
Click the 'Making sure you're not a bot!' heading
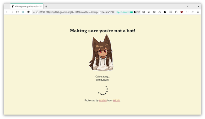[102, 31]
